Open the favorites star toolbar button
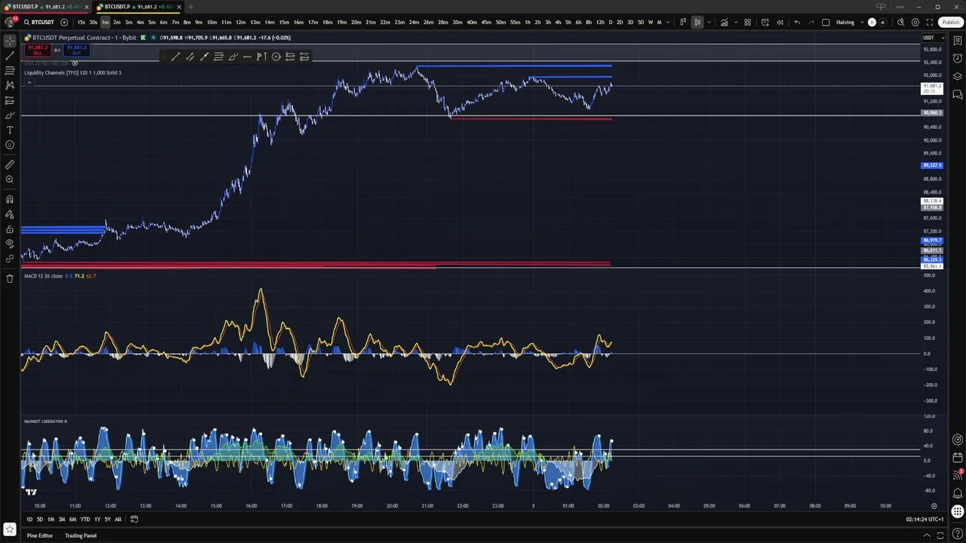 point(10,529)
